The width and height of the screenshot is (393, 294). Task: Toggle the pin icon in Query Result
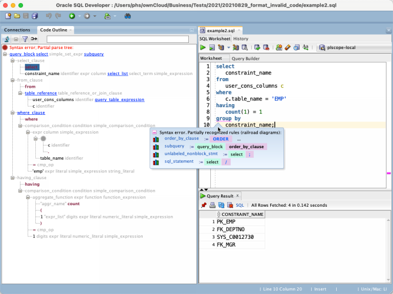click(204, 205)
